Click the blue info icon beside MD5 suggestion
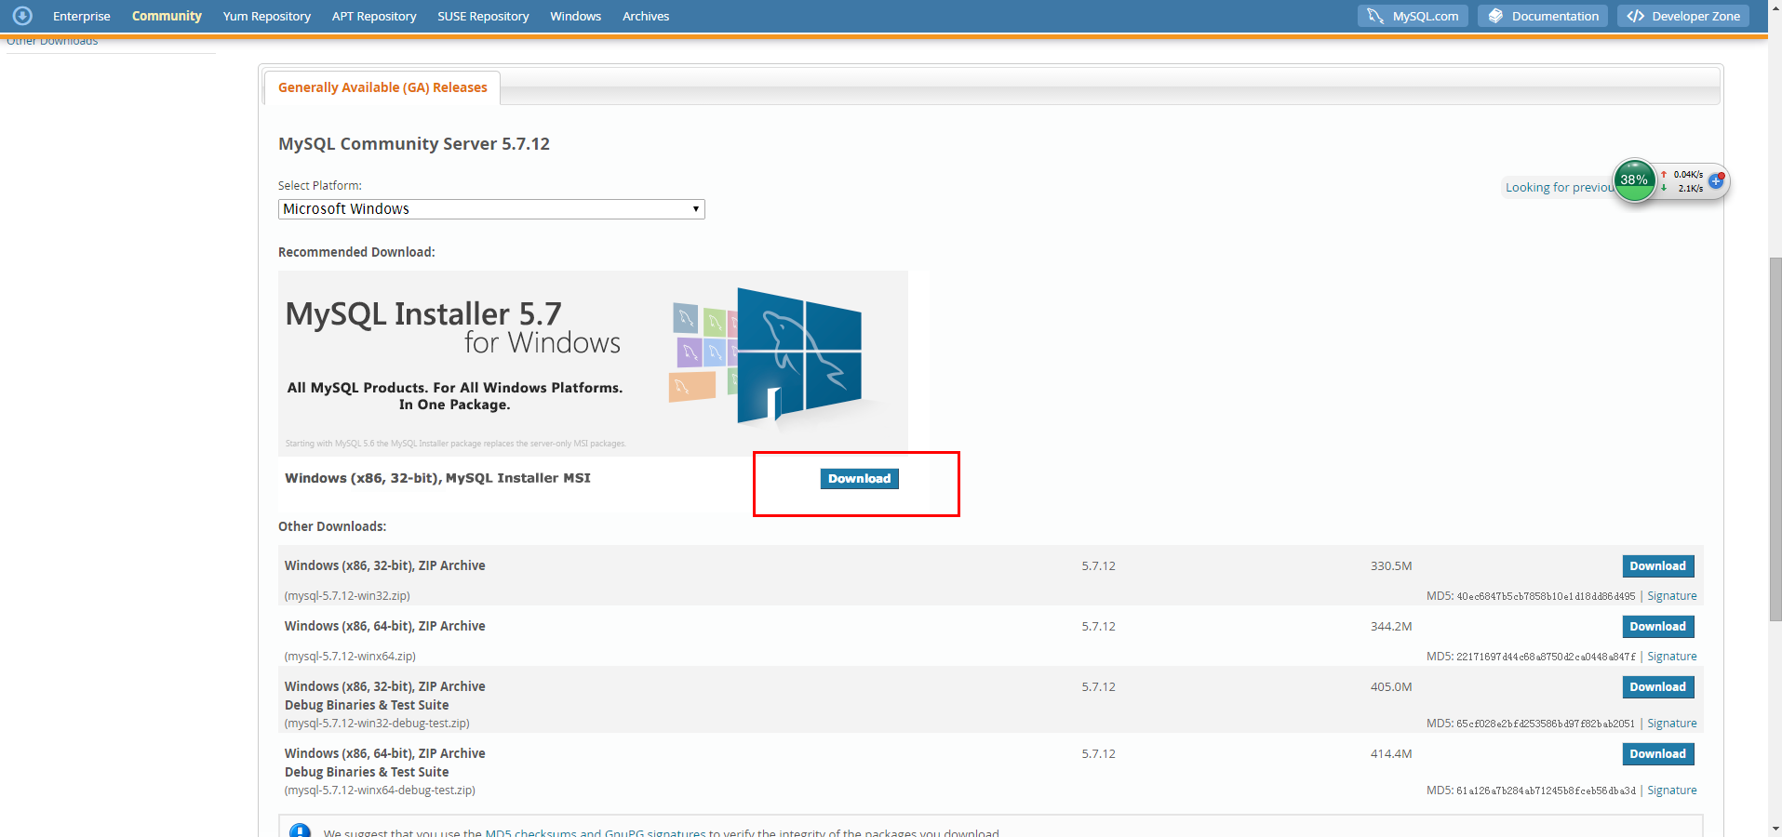1782x837 pixels. tap(300, 831)
